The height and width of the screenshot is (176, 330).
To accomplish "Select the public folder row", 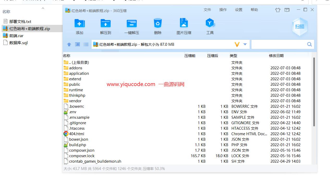I will (x=187, y=84).
